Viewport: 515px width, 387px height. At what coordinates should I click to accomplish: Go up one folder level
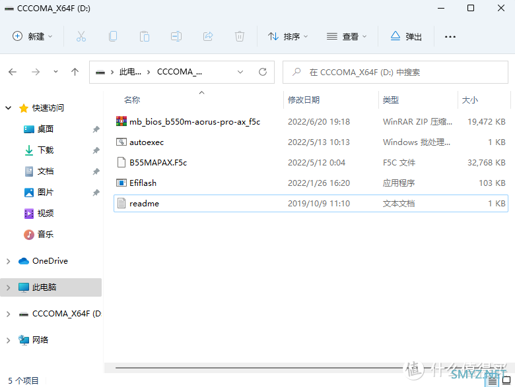coord(75,72)
